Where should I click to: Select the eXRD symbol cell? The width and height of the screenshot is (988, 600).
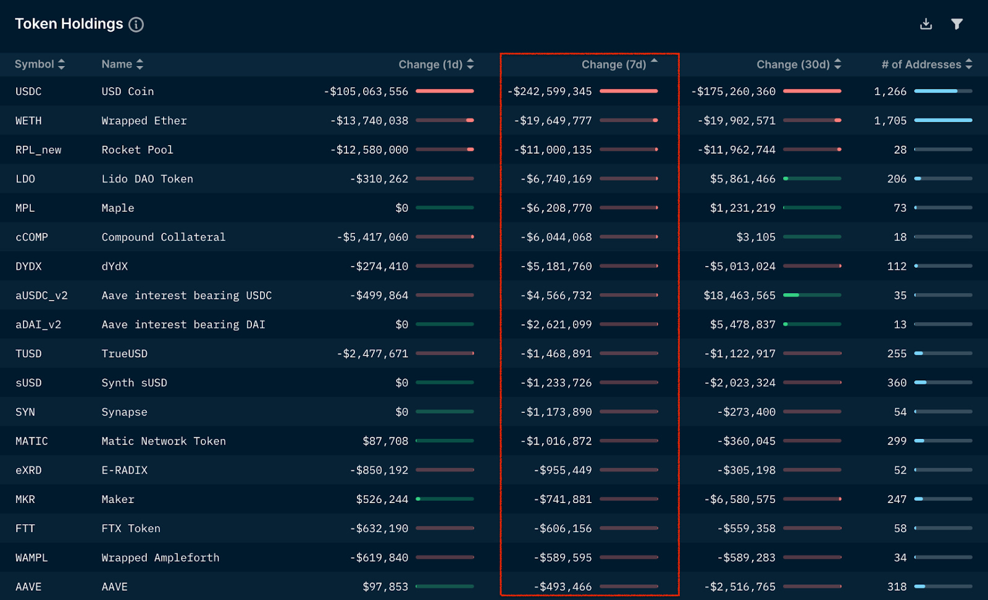[x=28, y=470]
